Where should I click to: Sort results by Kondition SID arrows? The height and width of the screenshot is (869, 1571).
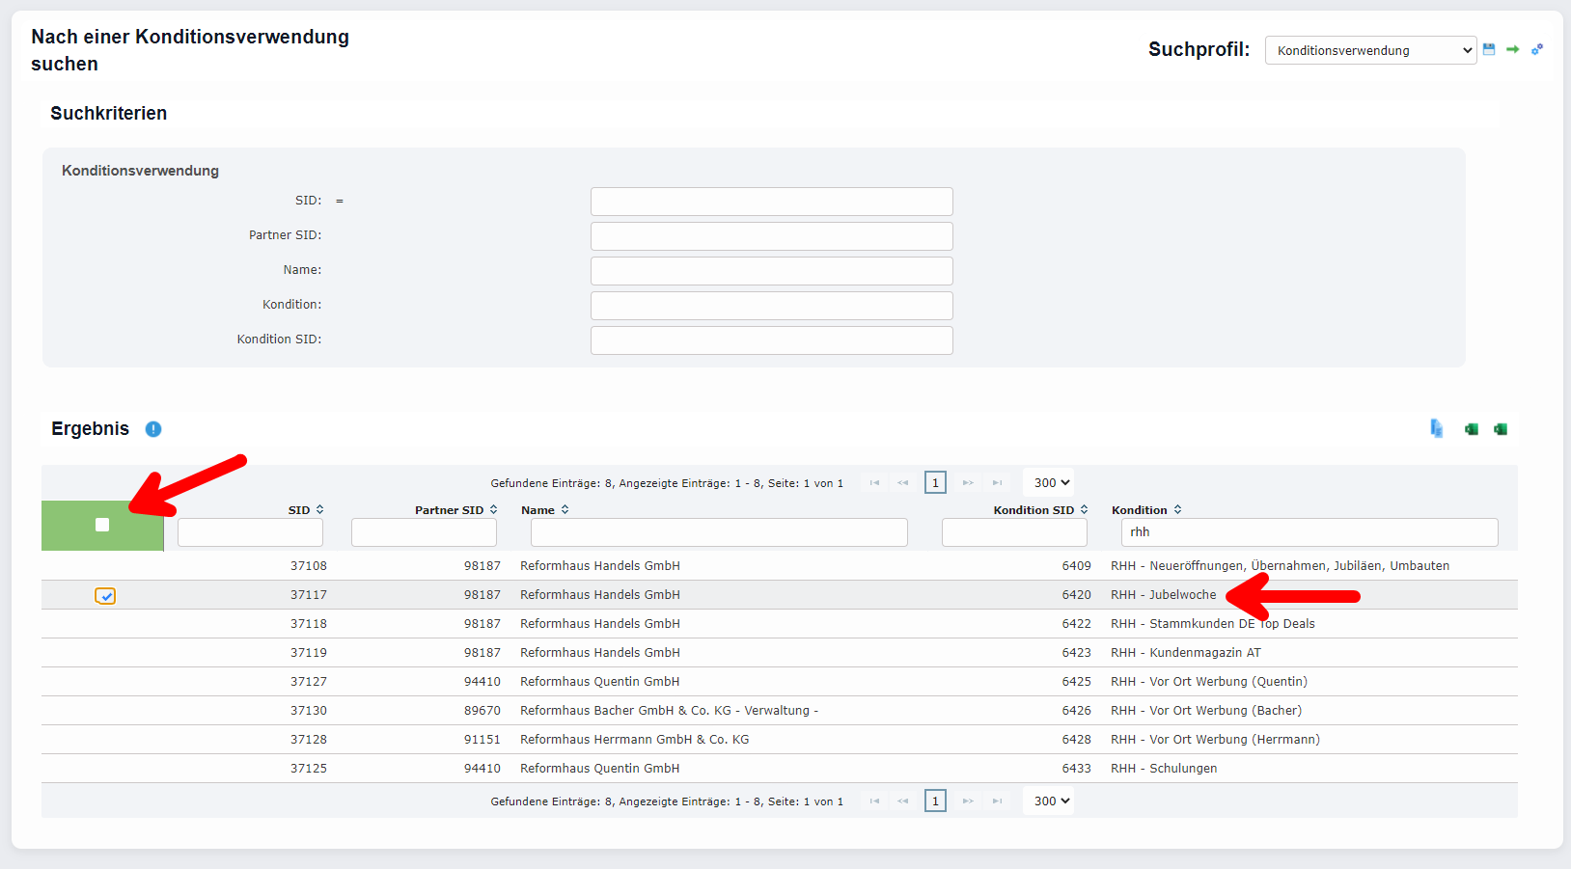click(x=1084, y=510)
